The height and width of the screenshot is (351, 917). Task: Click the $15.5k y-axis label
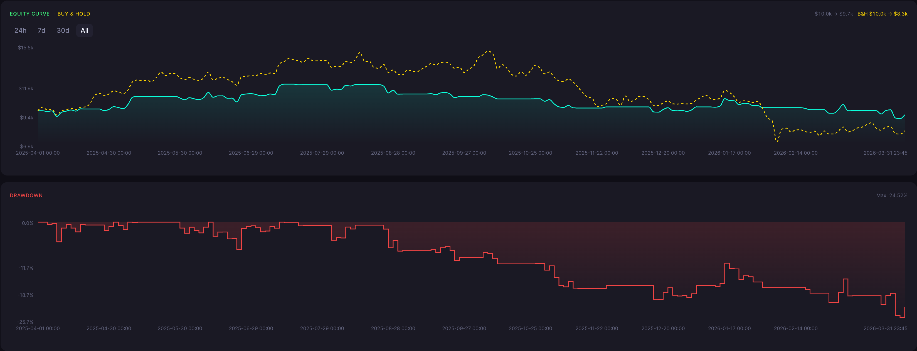[26, 47]
